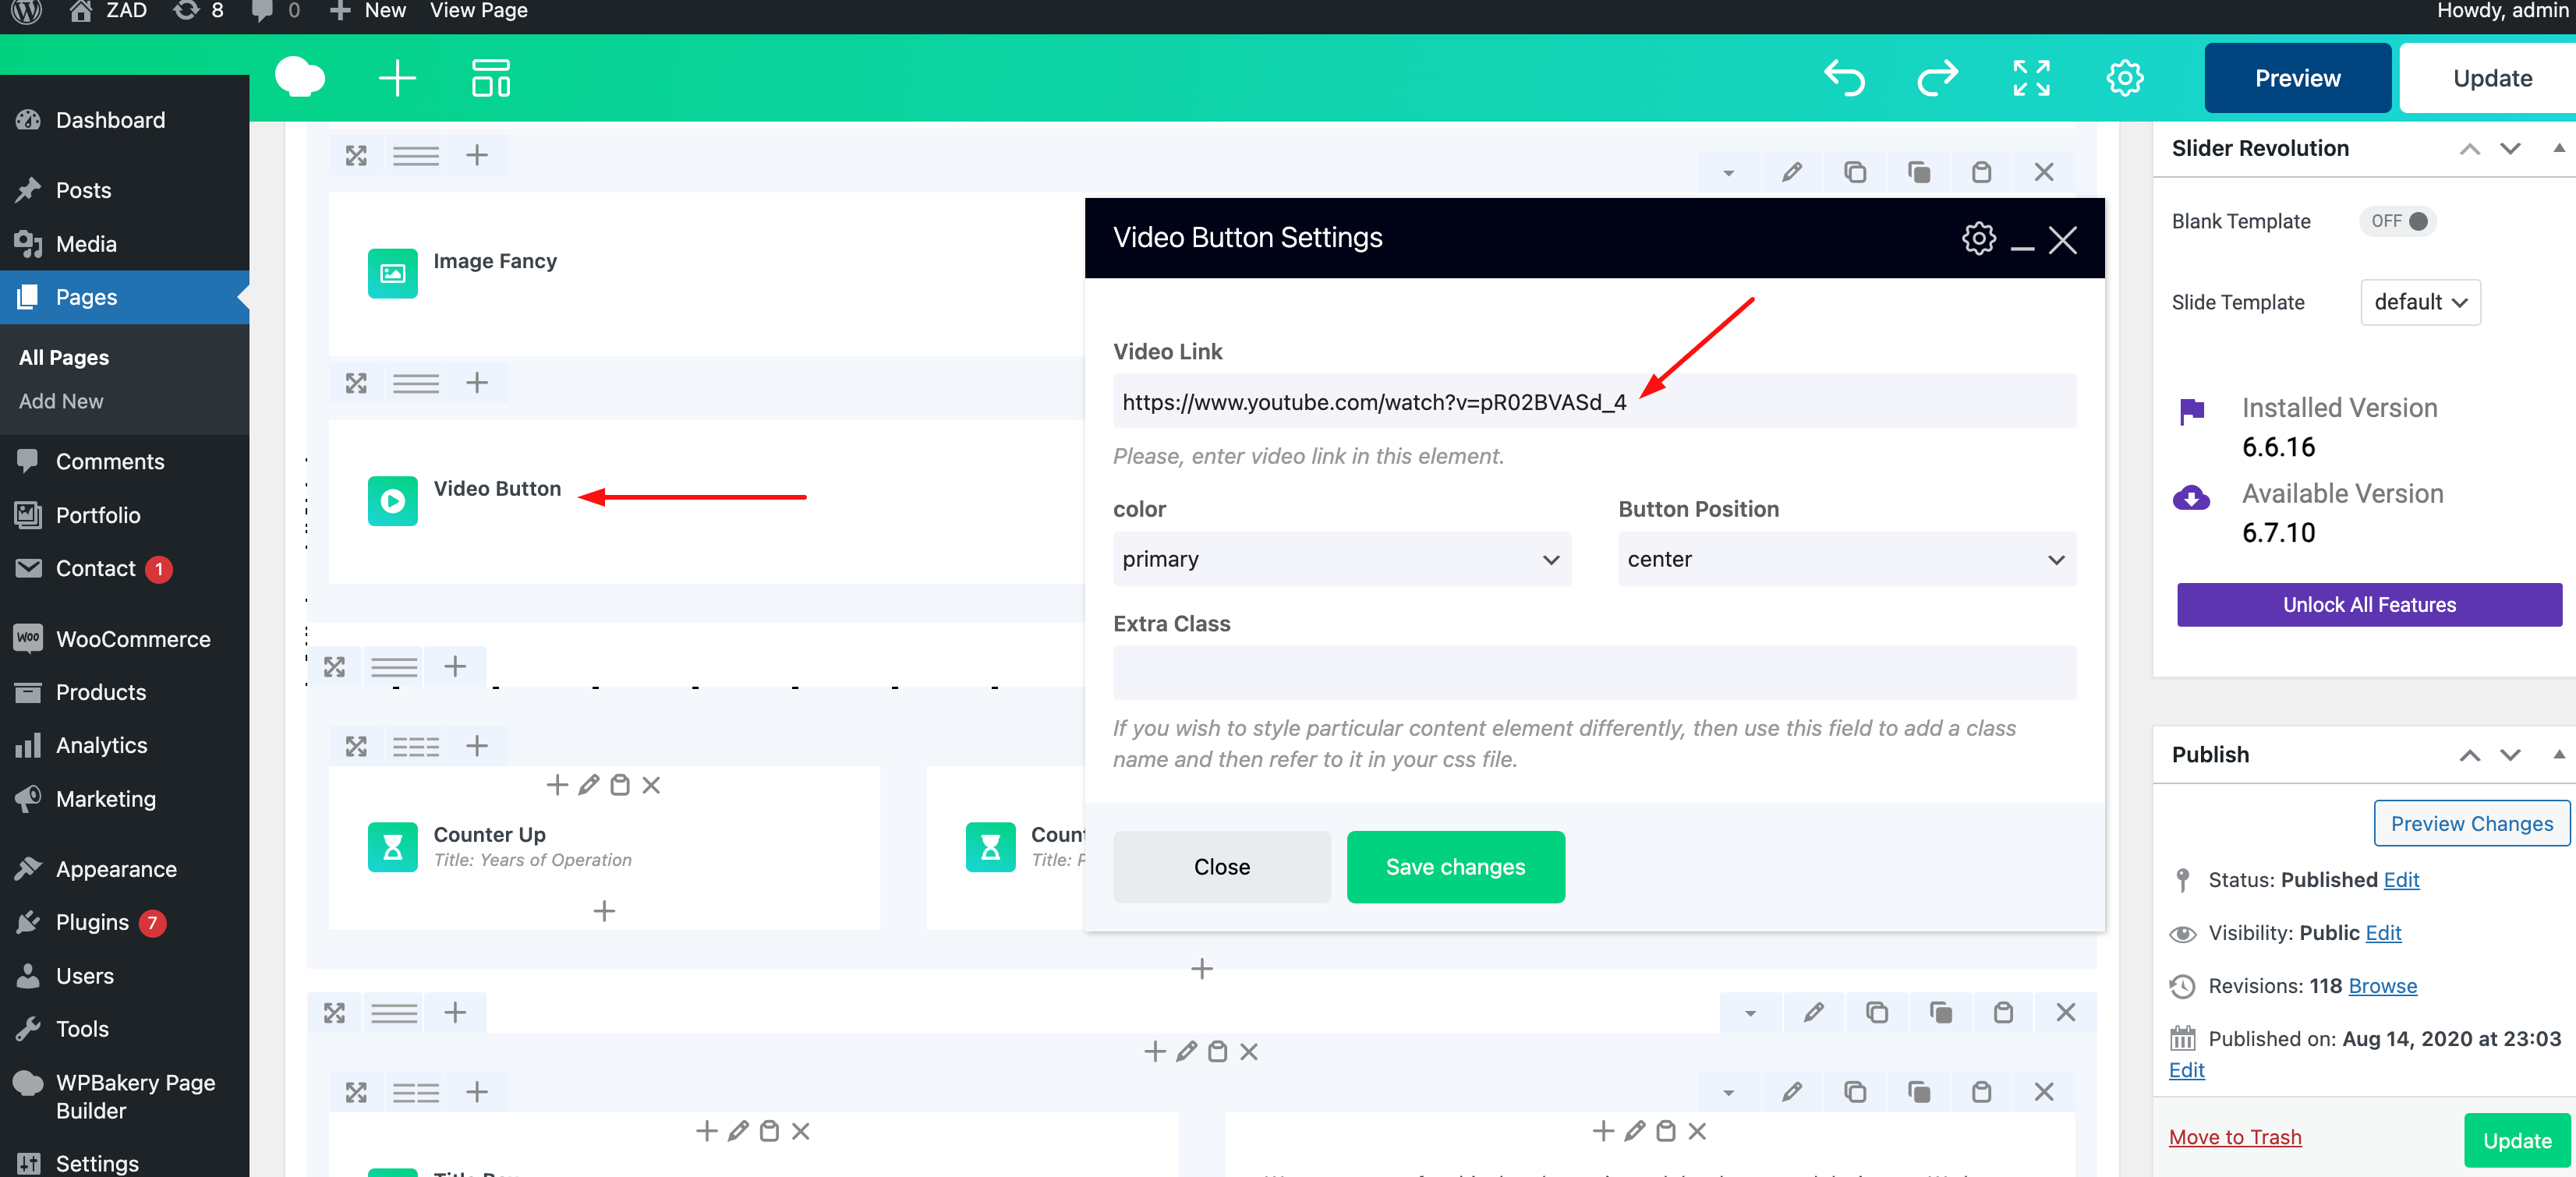Paste into top row clipboard icon

click(x=1980, y=172)
